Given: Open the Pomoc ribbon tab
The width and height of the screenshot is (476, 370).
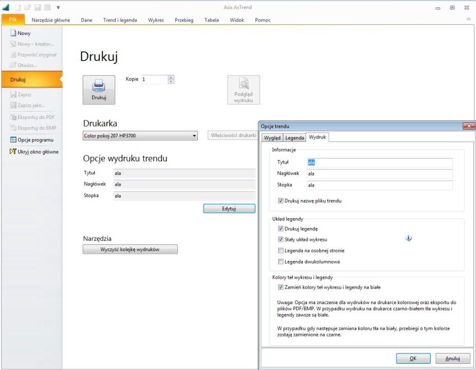Looking at the screenshot, I should [263, 20].
